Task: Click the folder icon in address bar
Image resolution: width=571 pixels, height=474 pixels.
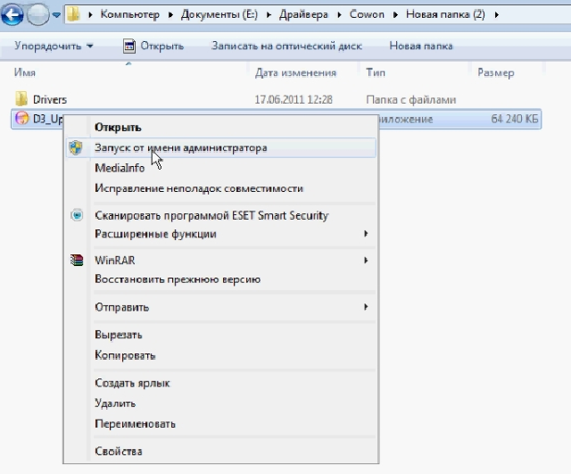Action: (x=77, y=15)
